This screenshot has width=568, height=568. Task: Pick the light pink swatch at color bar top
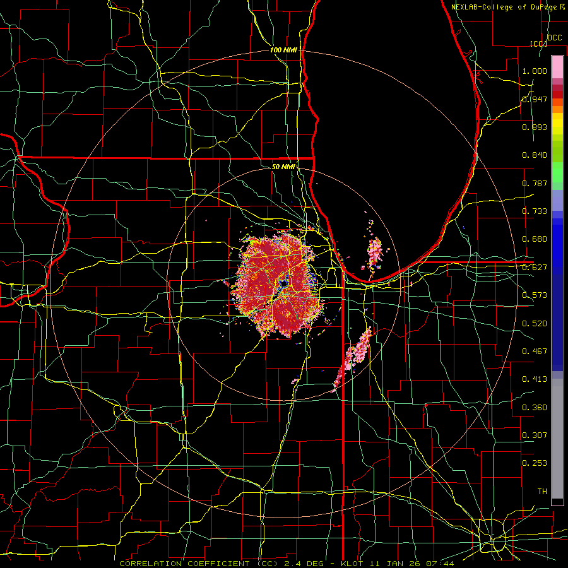(x=557, y=67)
